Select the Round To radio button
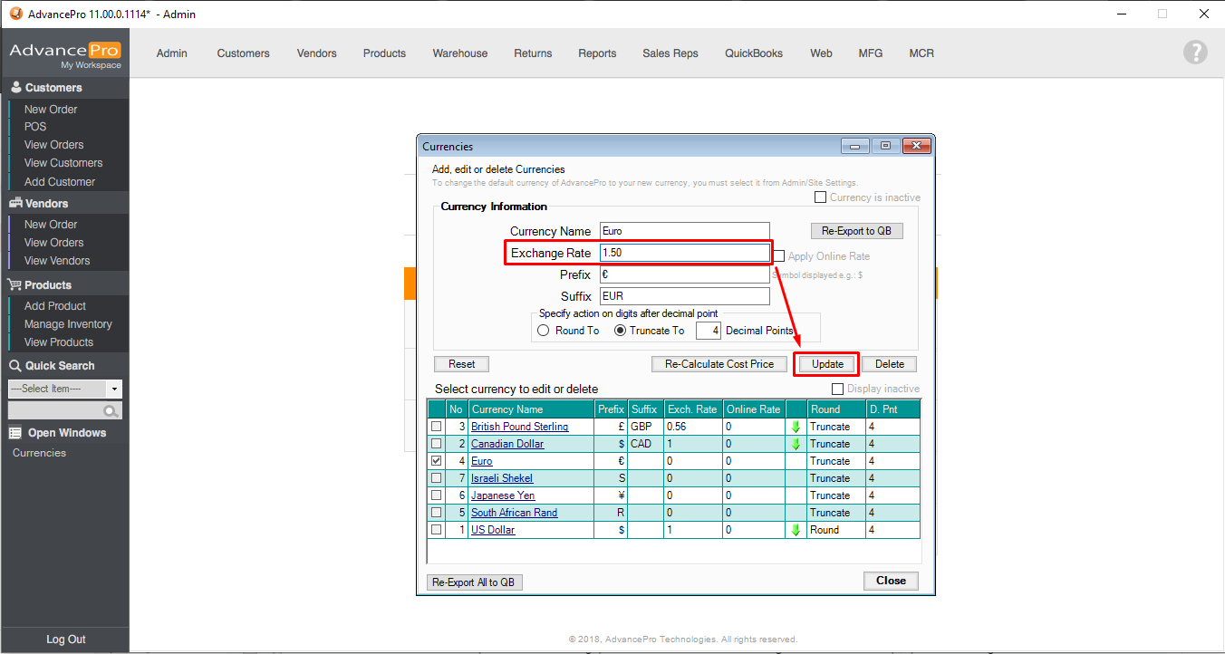Viewport: 1225px width, 654px height. 544,331
